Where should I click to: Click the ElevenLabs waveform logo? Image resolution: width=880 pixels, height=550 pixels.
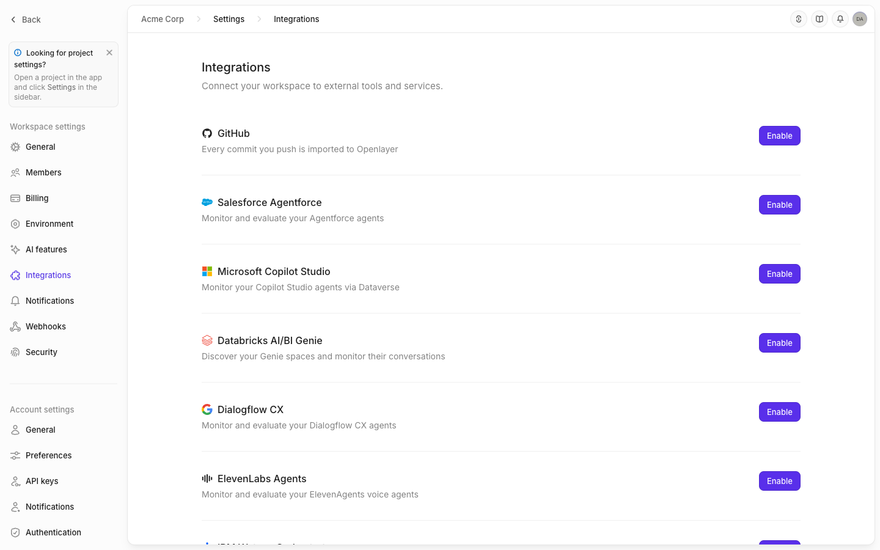(207, 479)
